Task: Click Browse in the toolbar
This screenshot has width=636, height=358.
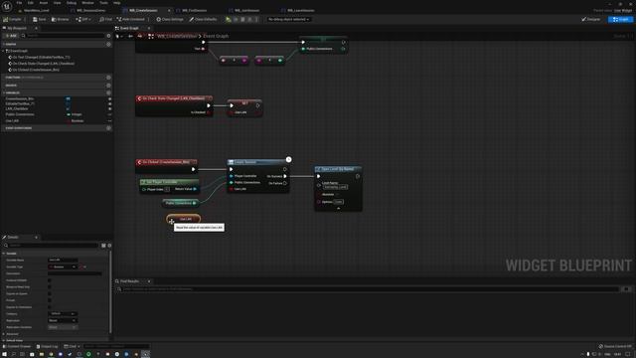Action: point(61,19)
